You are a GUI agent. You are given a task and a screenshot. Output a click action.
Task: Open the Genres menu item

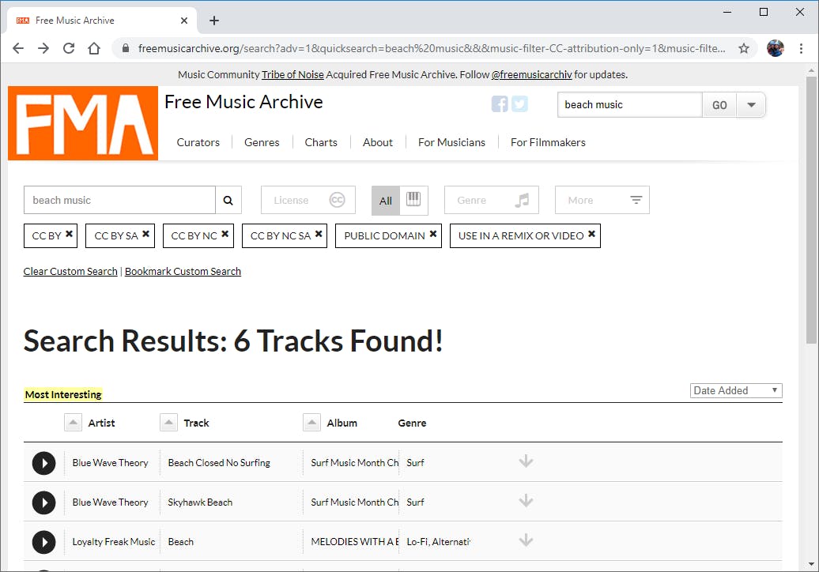click(262, 142)
